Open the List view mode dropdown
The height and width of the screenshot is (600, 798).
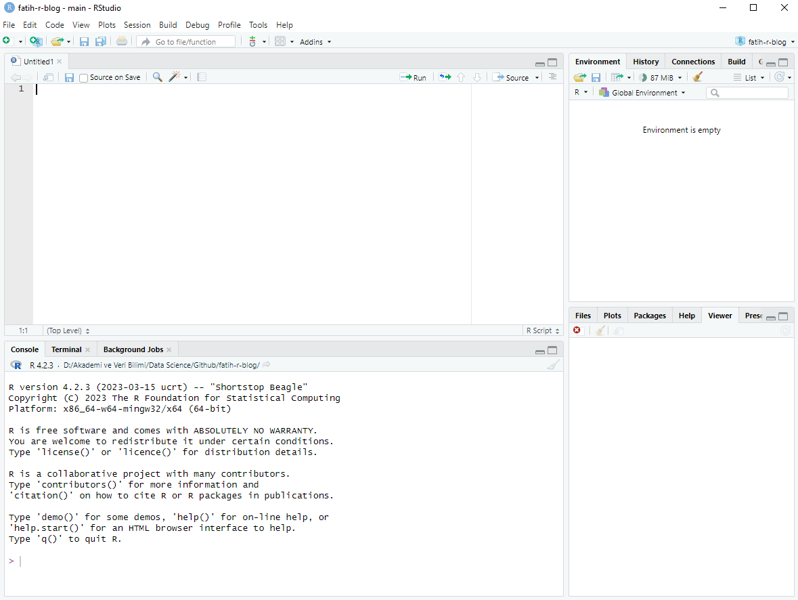point(749,77)
